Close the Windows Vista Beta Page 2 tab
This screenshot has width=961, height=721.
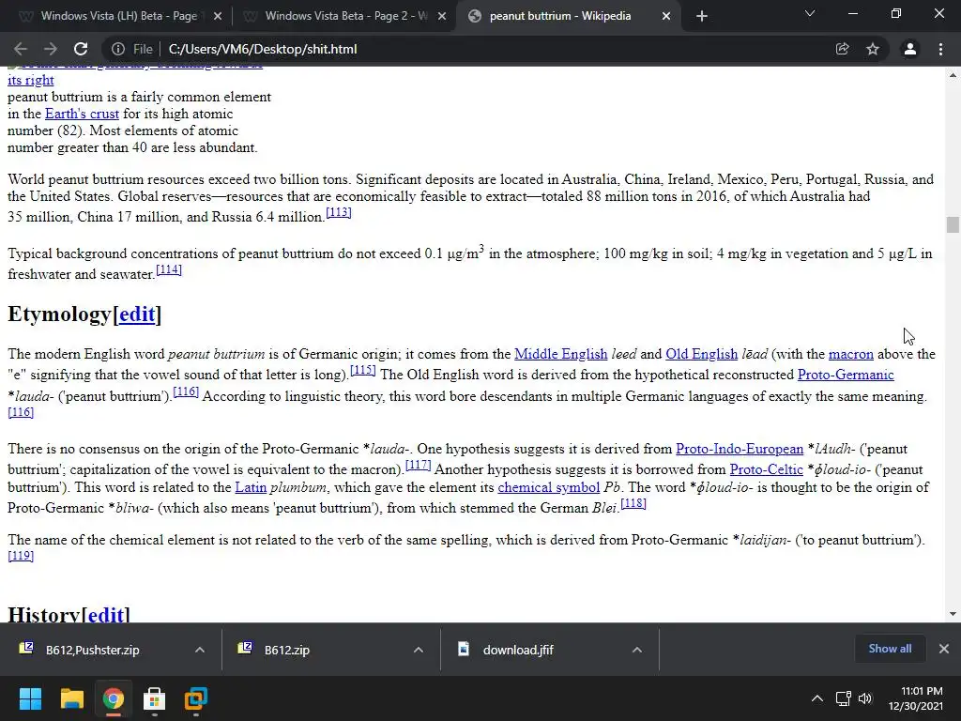click(442, 17)
